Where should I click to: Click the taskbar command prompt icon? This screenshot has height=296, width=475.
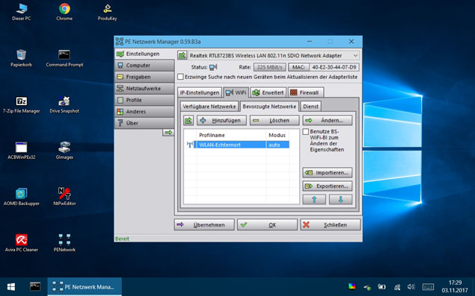click(35, 286)
